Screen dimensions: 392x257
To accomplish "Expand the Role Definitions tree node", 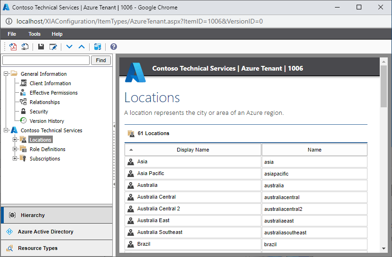I will pos(15,149).
